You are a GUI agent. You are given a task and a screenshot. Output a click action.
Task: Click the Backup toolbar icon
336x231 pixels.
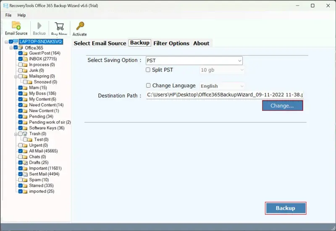click(39, 26)
